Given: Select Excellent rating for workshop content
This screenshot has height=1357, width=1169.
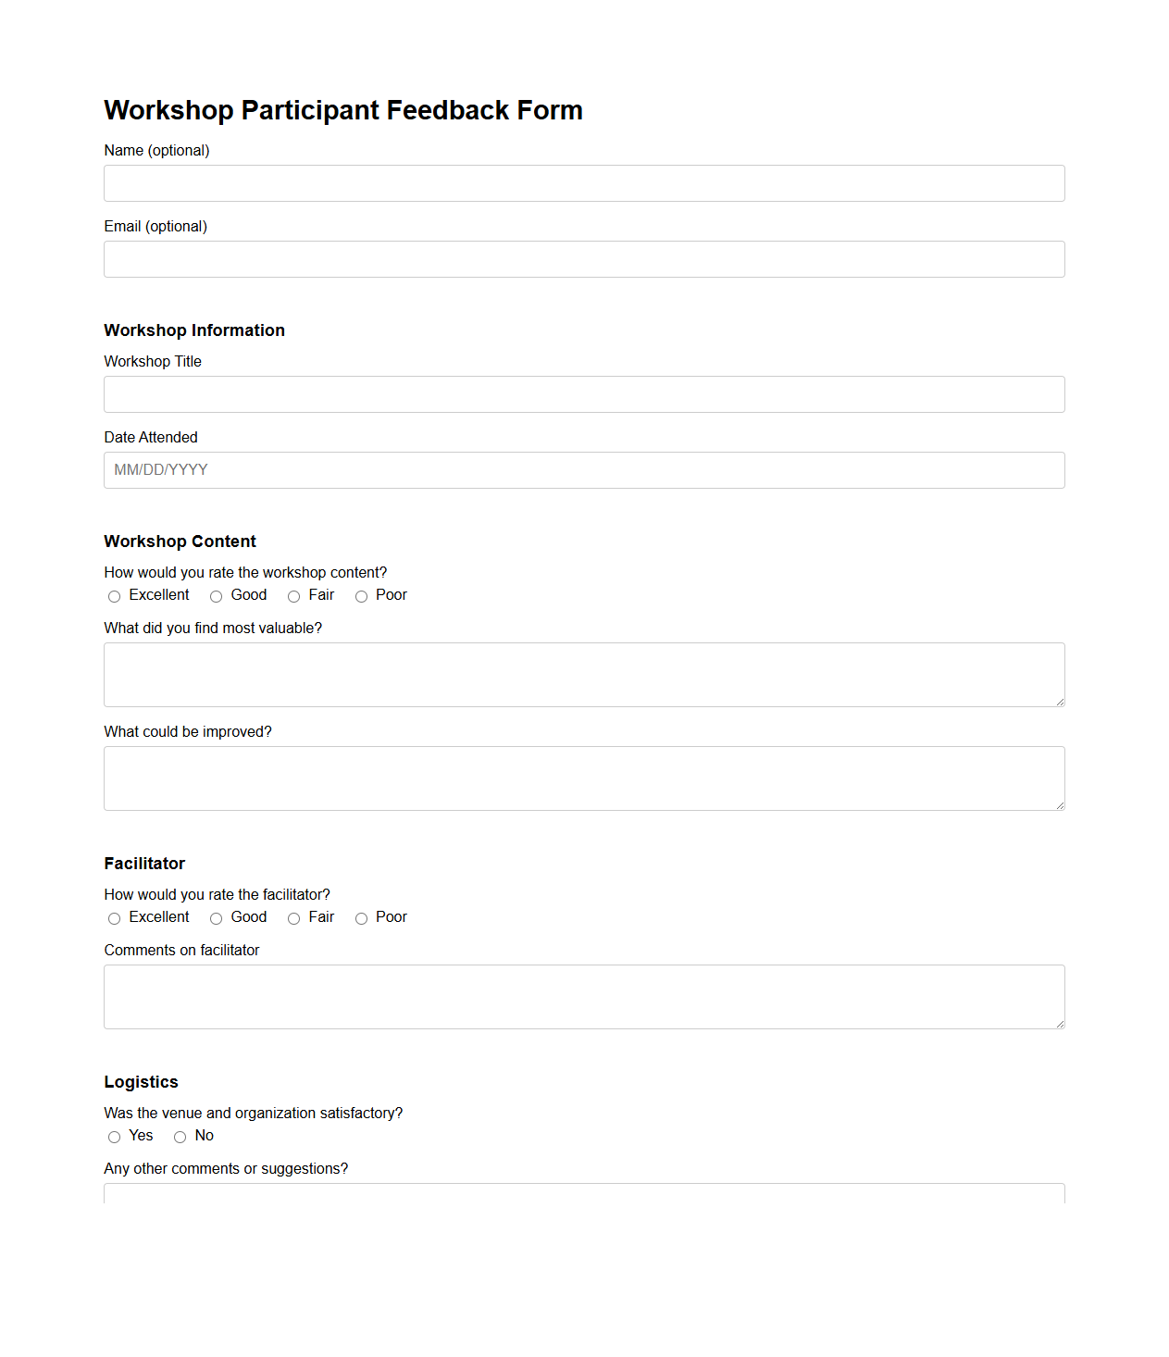Looking at the screenshot, I should click(x=114, y=596).
